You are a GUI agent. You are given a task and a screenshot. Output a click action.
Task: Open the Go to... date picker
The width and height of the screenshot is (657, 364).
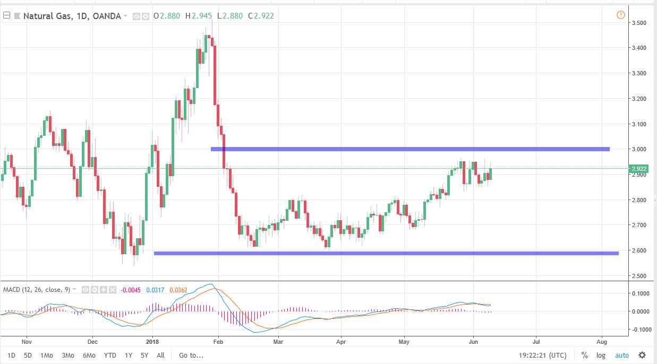[191, 355]
